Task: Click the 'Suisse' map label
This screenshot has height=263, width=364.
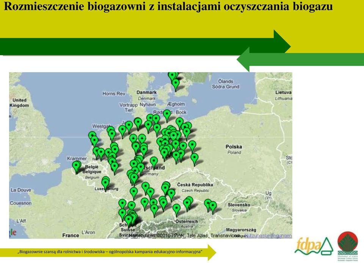Action: [128, 230]
